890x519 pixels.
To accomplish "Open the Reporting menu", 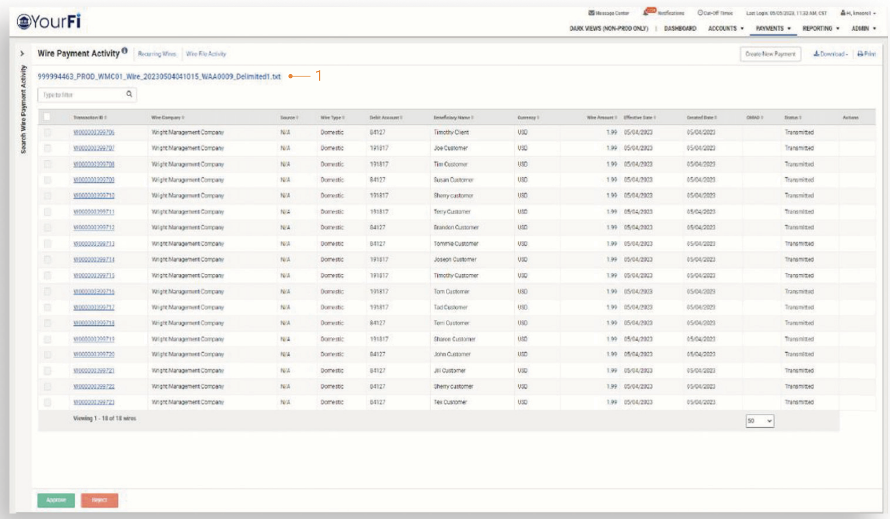I will [820, 29].
